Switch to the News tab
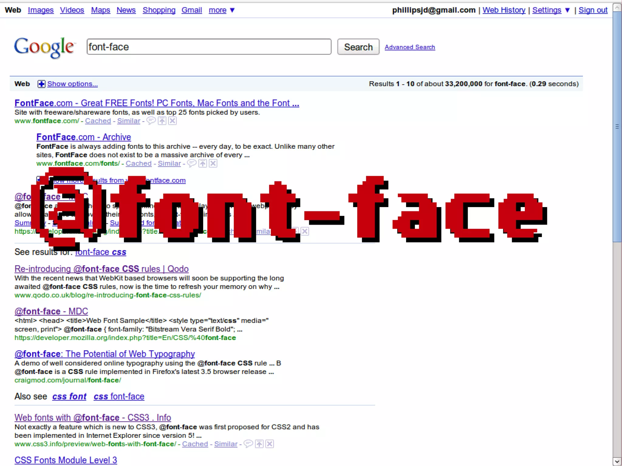 coord(126,10)
